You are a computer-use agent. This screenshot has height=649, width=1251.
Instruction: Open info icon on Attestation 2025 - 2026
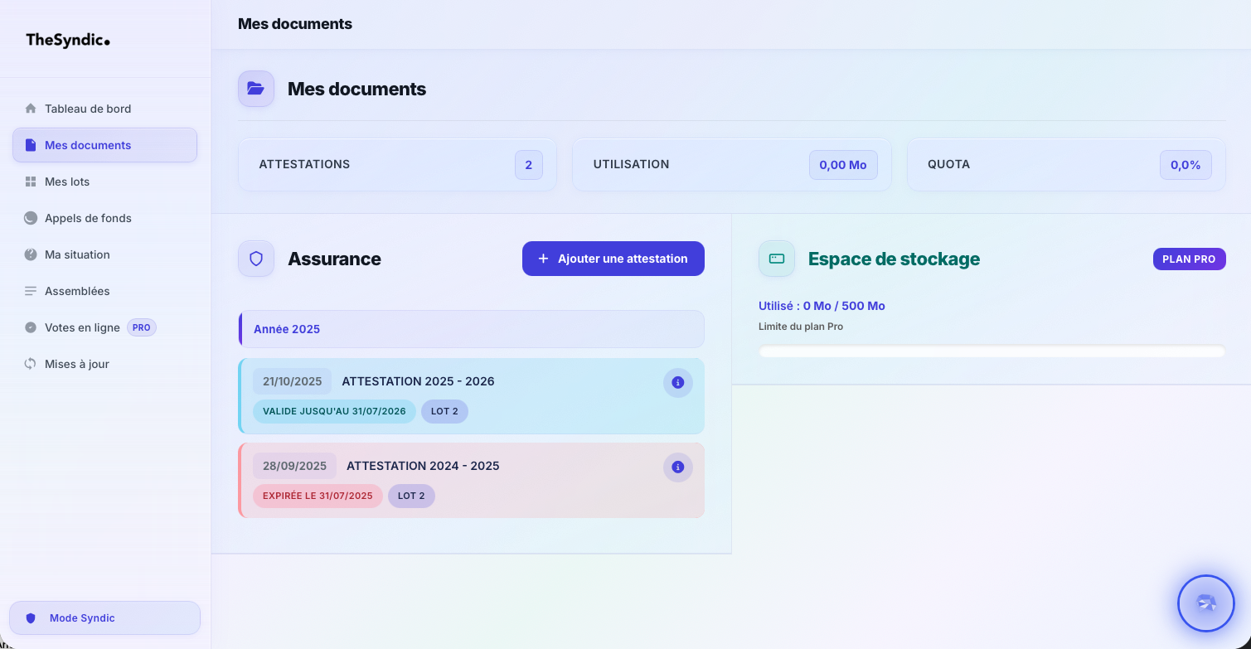point(678,383)
